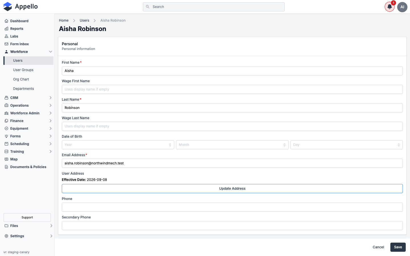This screenshot has height=256, width=410.
Task: Click the CRM sidebar icon
Action: pyautogui.click(x=6, y=98)
